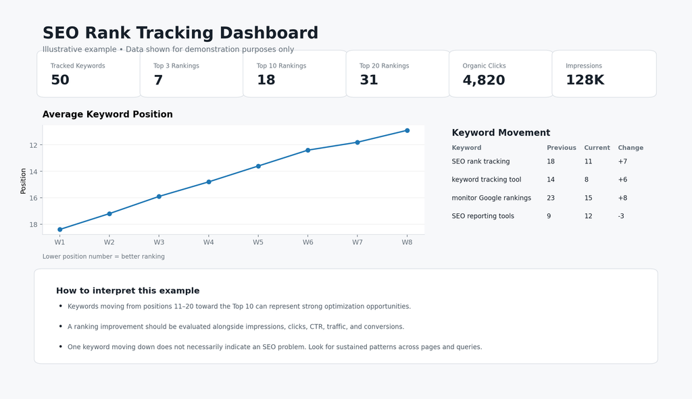Click the W8 data point on the chart
692x399 pixels.
[407, 130]
